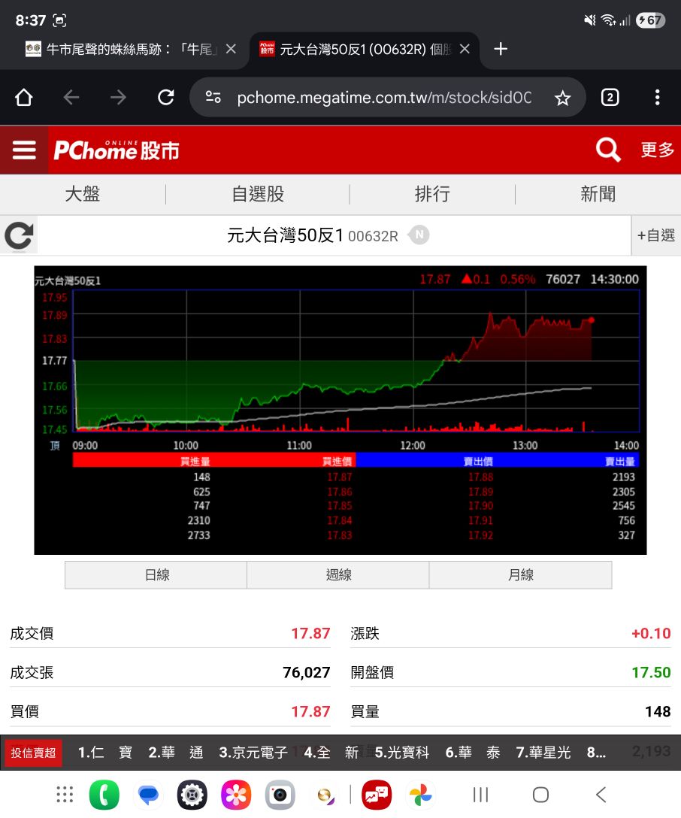Bookmark page with the star icon
The image size is (681, 818).
click(x=562, y=98)
